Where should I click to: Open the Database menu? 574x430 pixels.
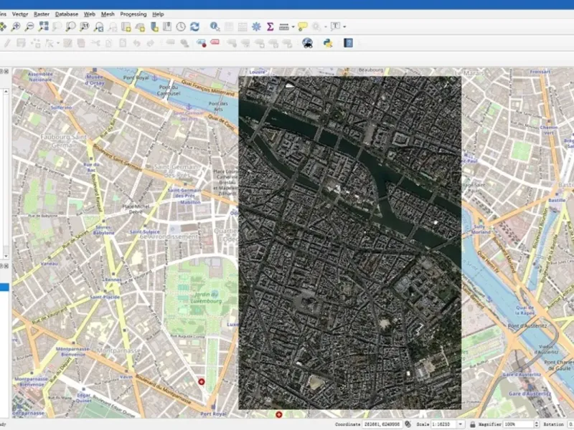click(67, 14)
